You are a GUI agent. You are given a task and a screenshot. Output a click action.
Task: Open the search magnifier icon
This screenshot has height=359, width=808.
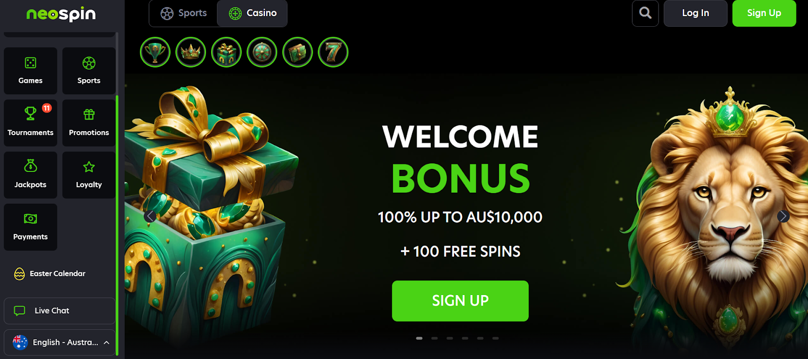(645, 13)
